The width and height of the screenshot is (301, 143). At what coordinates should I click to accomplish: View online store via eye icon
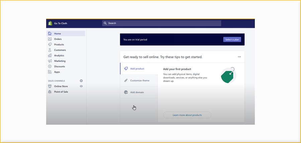(81, 86)
